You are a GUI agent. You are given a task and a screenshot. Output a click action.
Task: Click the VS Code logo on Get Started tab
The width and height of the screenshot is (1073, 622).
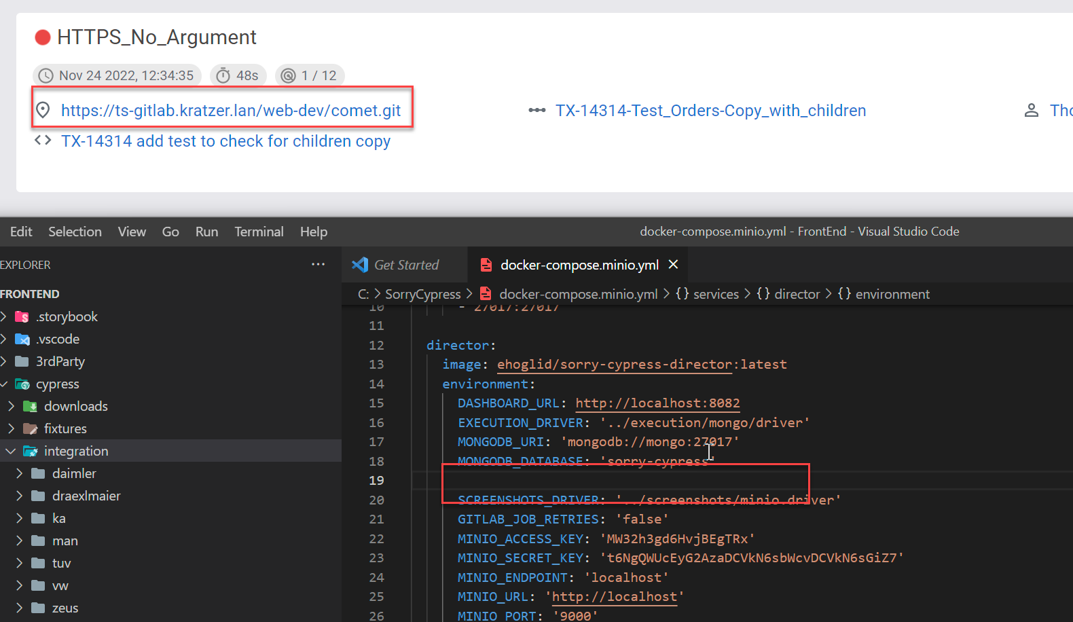[x=360, y=265]
